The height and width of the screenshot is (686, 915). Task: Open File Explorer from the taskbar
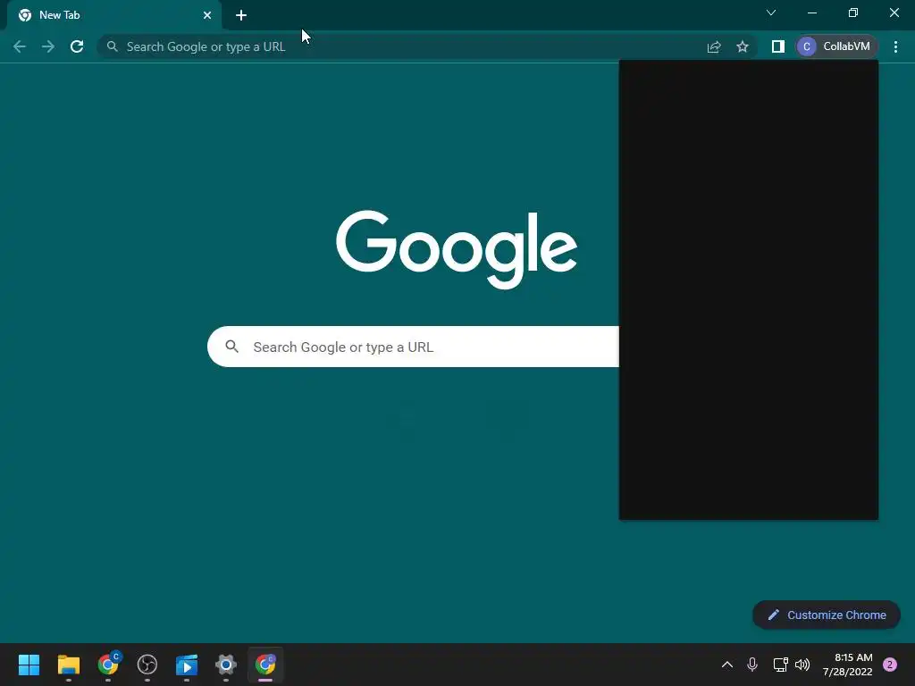tap(68, 665)
